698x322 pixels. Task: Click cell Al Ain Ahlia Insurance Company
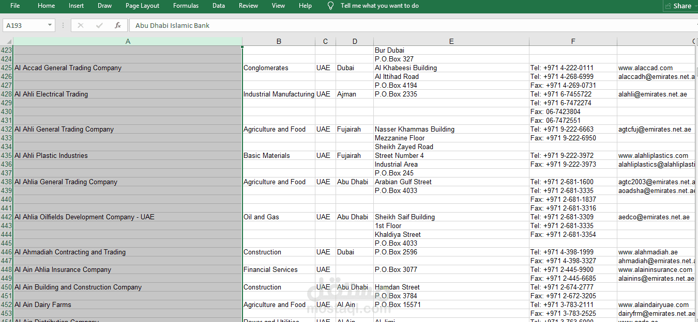pyautogui.click(x=128, y=269)
